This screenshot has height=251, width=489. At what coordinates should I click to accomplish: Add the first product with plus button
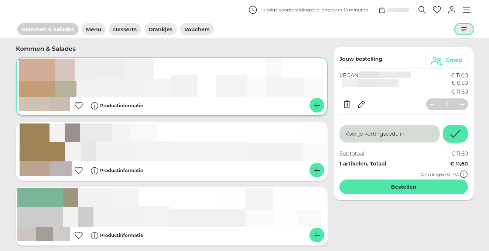coord(317,105)
